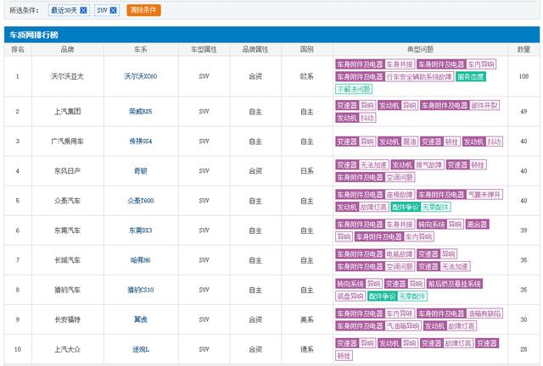Click the 欧系 country cell
Screen dimensions: 543x366
point(307,76)
